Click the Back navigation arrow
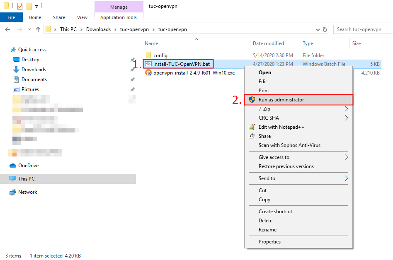This screenshot has height=260, width=393. pos(7,29)
